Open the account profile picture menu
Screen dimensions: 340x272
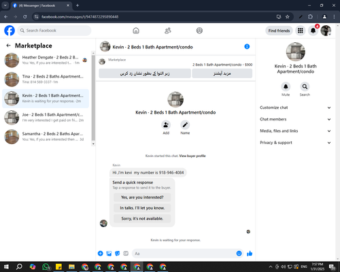(326, 31)
